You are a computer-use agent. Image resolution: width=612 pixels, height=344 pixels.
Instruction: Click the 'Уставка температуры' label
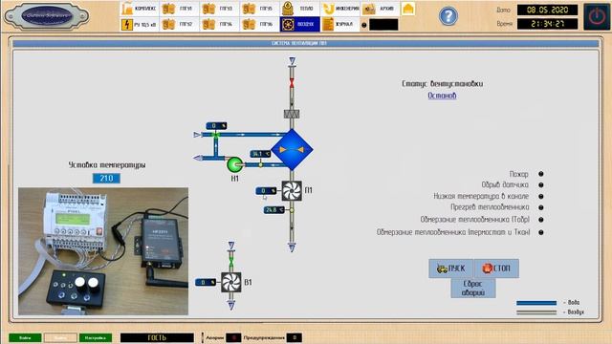[107, 165]
